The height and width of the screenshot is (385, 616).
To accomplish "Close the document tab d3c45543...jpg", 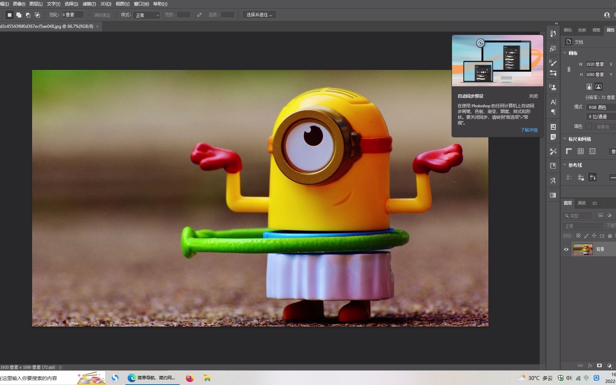I will [97, 26].
